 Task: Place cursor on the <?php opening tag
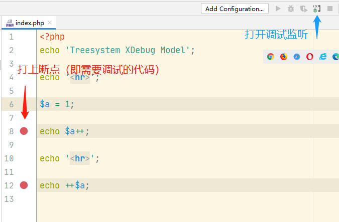point(52,37)
